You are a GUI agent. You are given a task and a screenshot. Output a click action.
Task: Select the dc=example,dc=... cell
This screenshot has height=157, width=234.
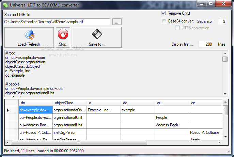[x=35, y=110]
